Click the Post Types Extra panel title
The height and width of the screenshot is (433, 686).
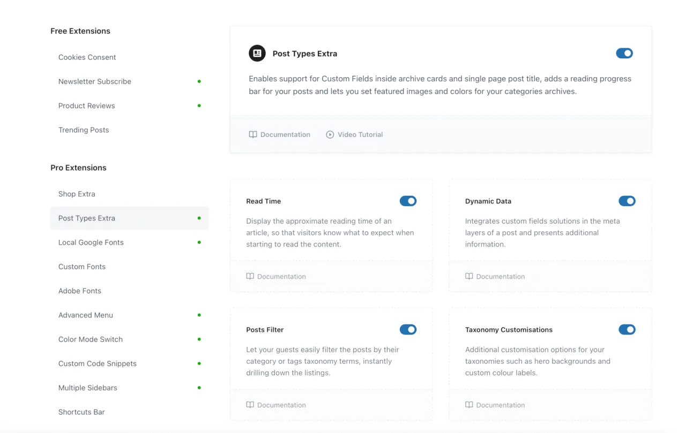coord(305,54)
